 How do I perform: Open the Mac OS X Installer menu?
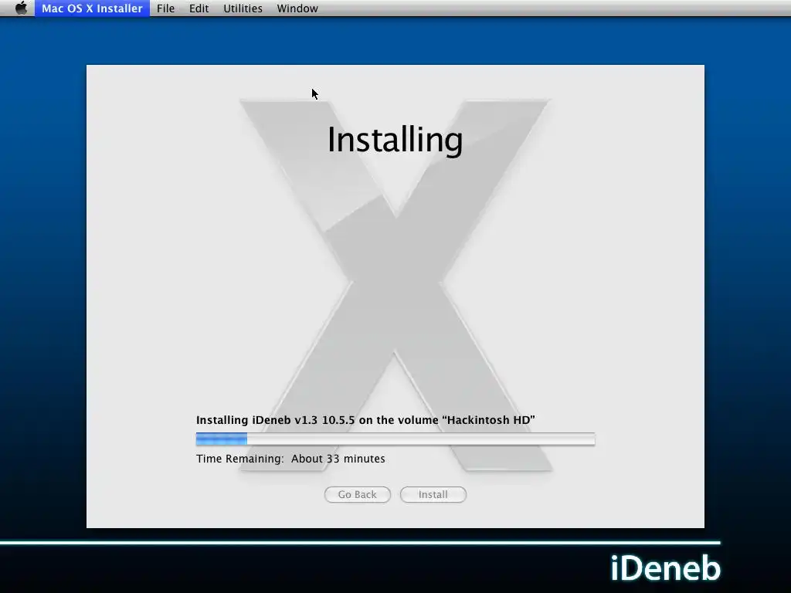[93, 8]
